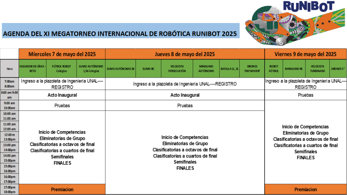Image resolution: width=347 pixels, height=195 pixels.
Task: Click 'Pruebas' in the Jueves column
Action: (x=185, y=106)
